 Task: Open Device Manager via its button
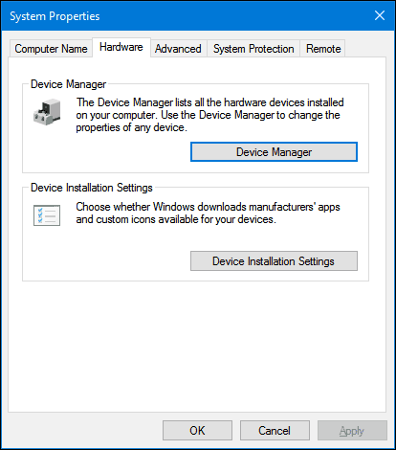274,152
